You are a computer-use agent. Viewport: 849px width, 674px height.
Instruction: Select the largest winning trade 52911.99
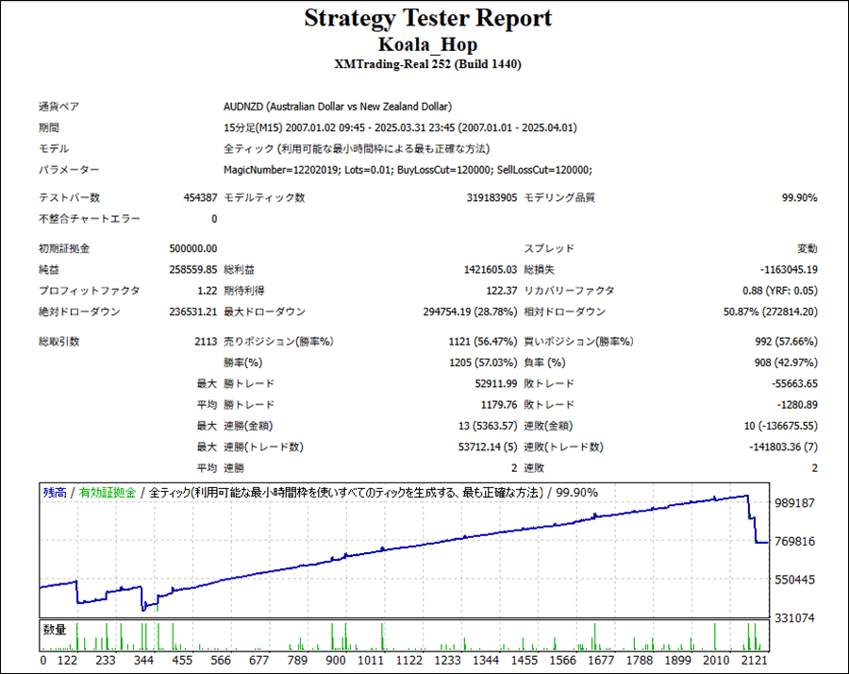[x=496, y=384]
